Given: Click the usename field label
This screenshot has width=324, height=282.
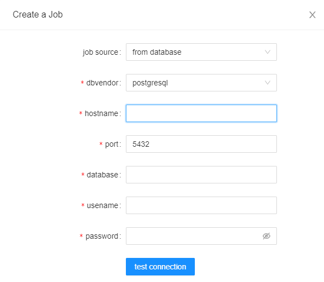Looking at the screenshot, I should click(x=102, y=205).
